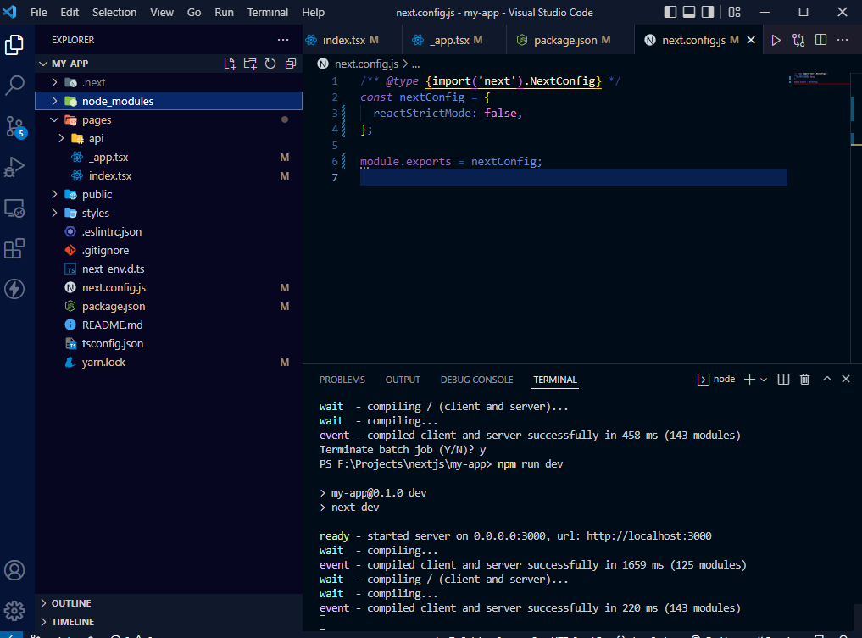862x638 pixels.
Task: Open the Run and Debug view
Action: pyautogui.click(x=15, y=167)
